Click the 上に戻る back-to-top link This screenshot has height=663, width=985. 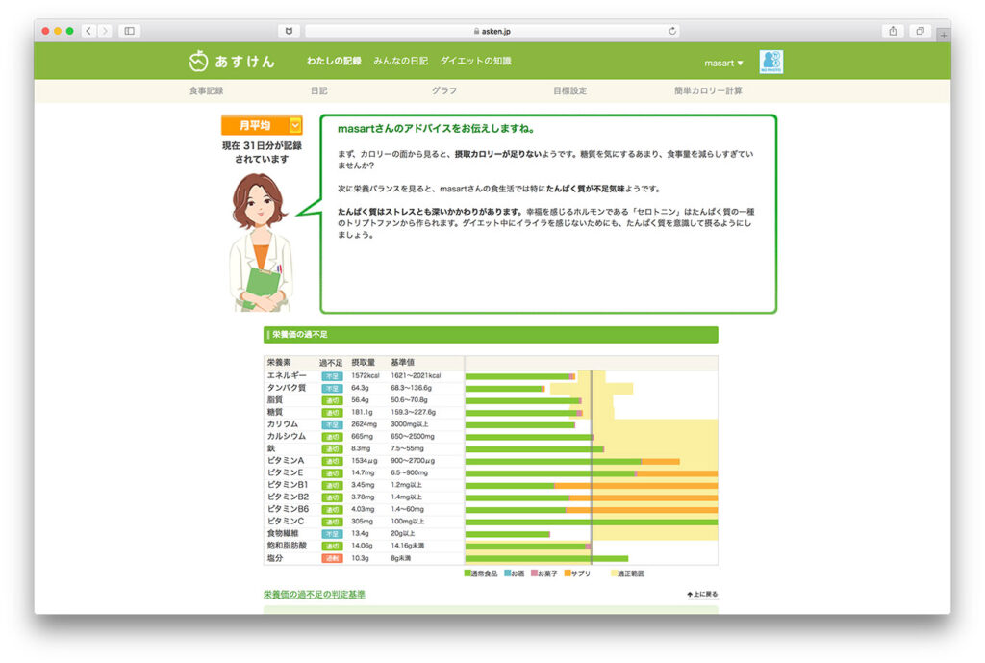click(702, 595)
